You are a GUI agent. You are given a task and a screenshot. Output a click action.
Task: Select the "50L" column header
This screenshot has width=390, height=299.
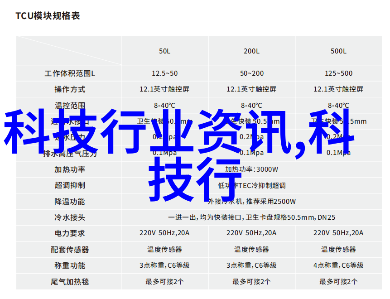click(165, 51)
